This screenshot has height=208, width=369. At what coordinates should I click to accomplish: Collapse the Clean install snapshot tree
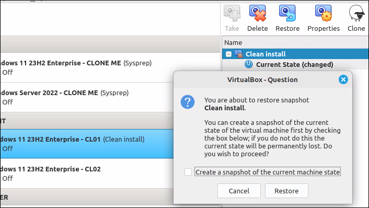click(x=228, y=54)
